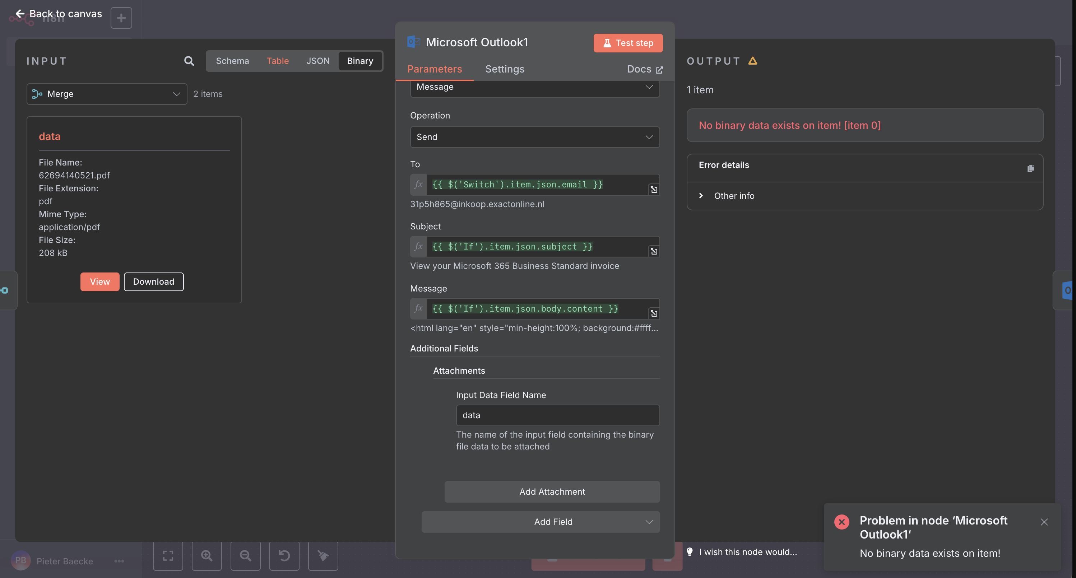Open the Docs external link
This screenshot has height=578, width=1076.
[645, 69]
